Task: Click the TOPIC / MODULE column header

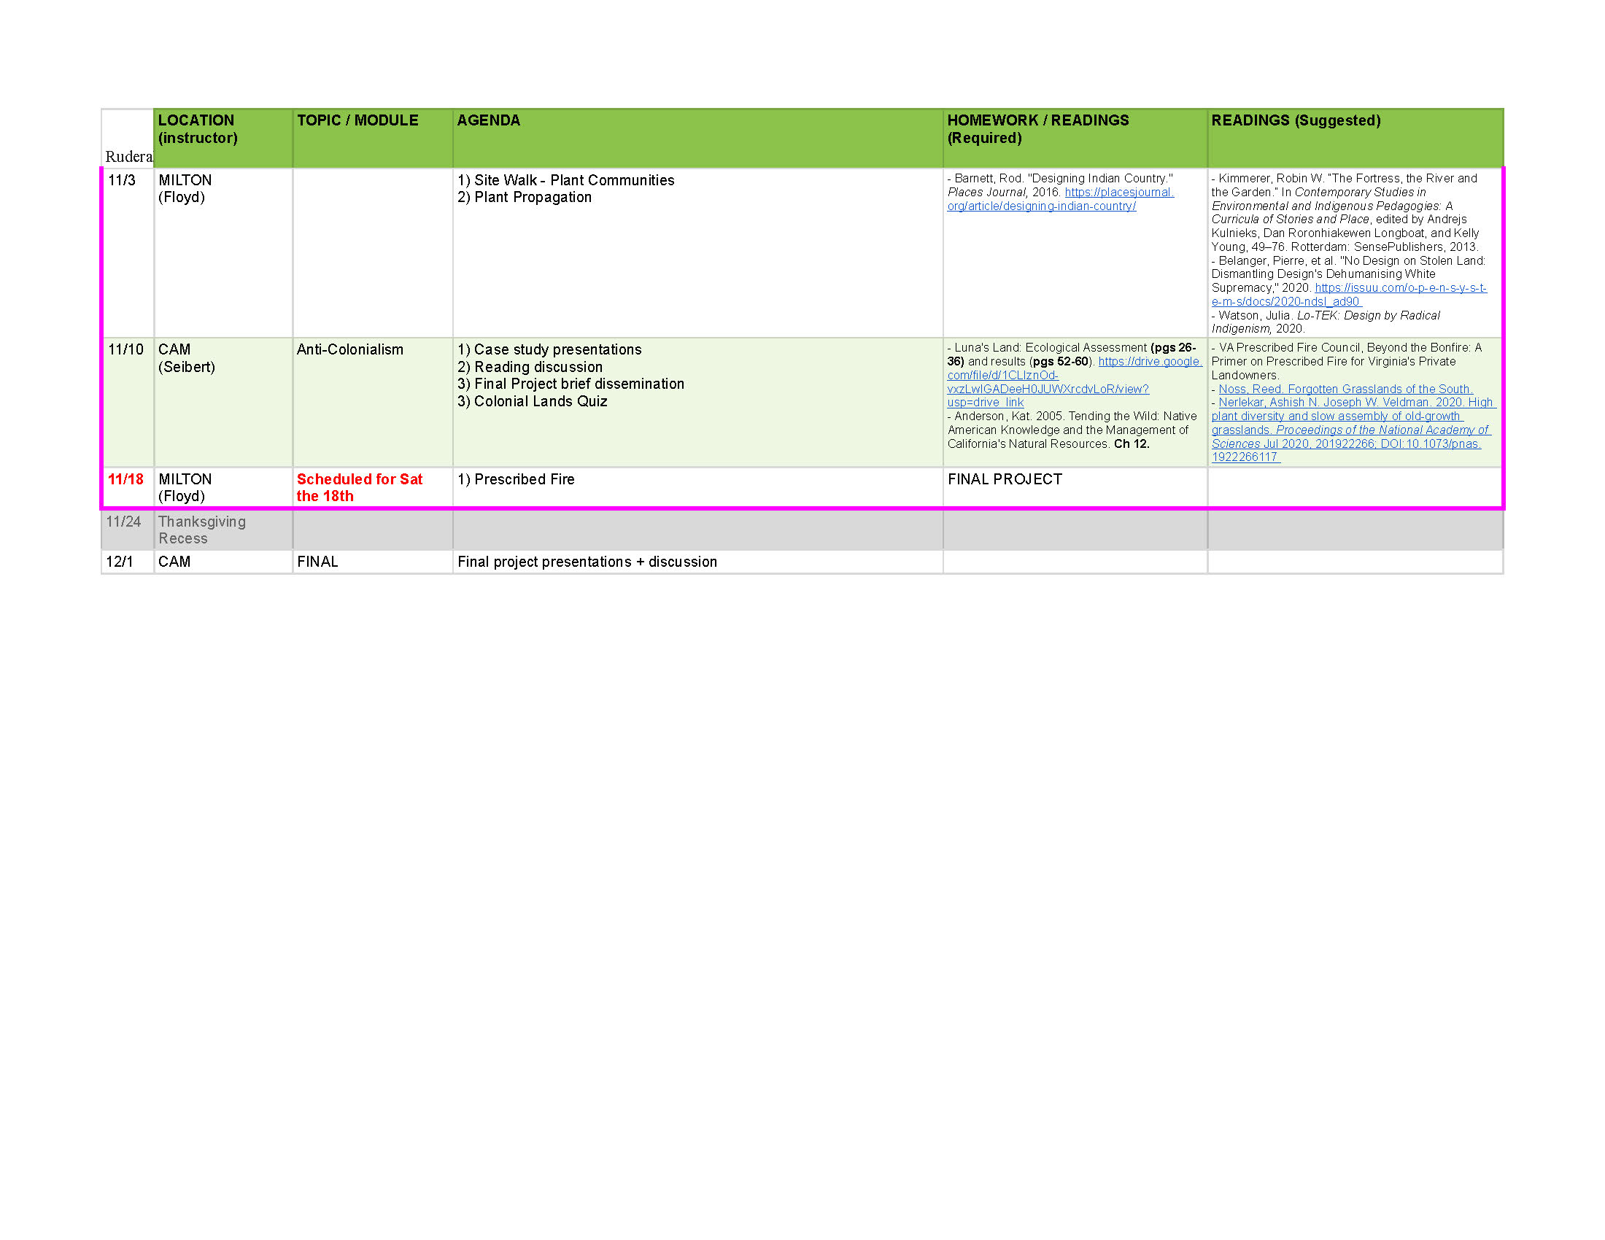Action: (357, 120)
